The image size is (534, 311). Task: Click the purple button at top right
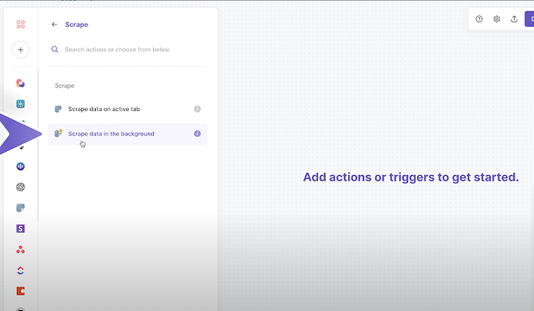(x=529, y=19)
